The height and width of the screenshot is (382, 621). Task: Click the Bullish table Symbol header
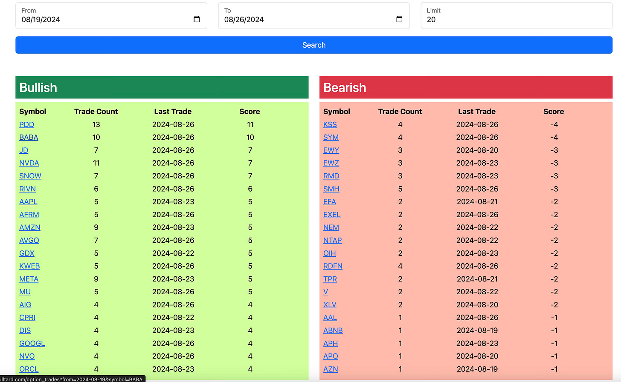pos(32,112)
